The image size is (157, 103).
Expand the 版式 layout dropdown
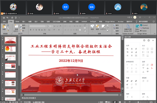(23, 25)
